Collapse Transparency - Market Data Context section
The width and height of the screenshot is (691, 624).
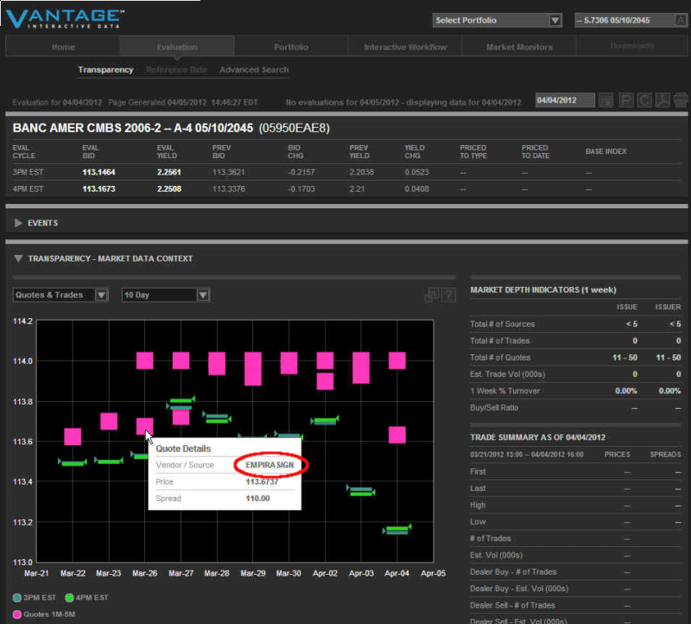18,258
